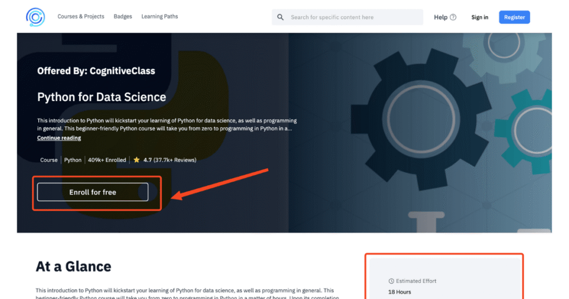
Task: Click the Sign in link
Action: pos(480,17)
